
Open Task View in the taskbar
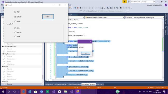point(15,91)
